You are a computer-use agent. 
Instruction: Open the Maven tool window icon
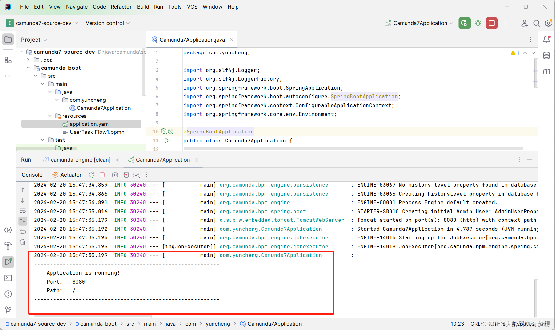(x=547, y=71)
